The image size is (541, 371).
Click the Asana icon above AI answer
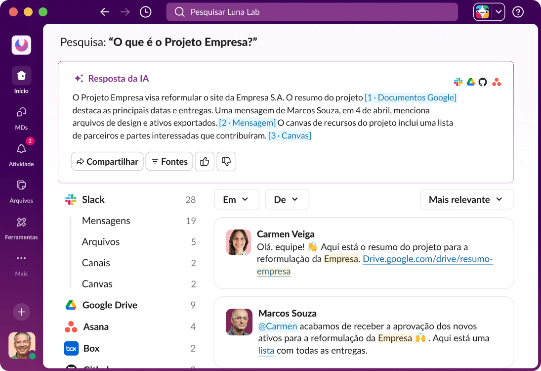click(x=497, y=82)
